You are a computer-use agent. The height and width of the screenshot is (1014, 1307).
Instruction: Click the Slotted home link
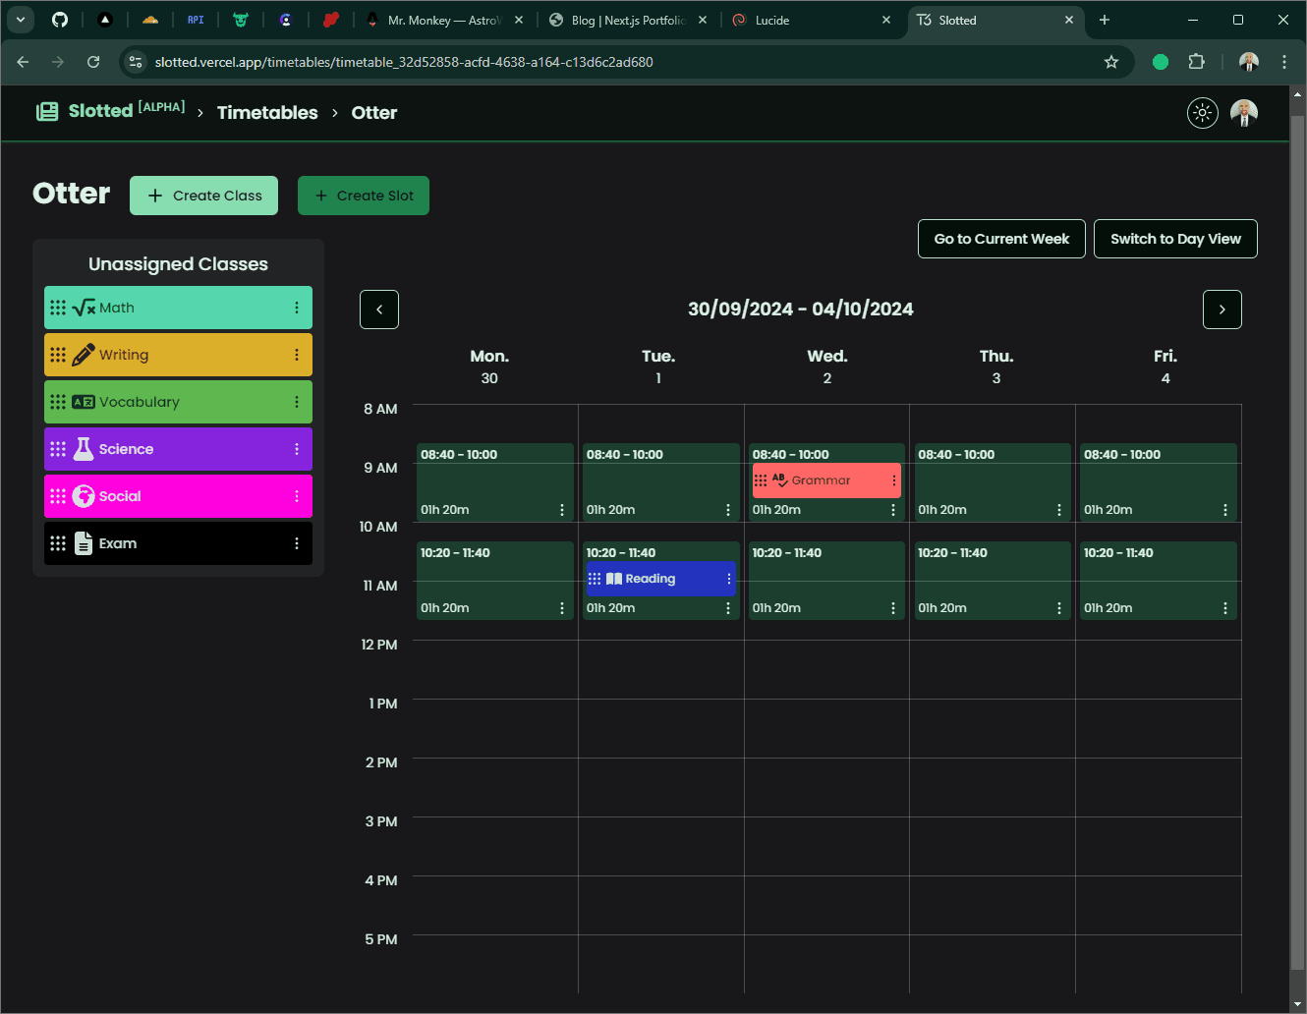coord(110,111)
